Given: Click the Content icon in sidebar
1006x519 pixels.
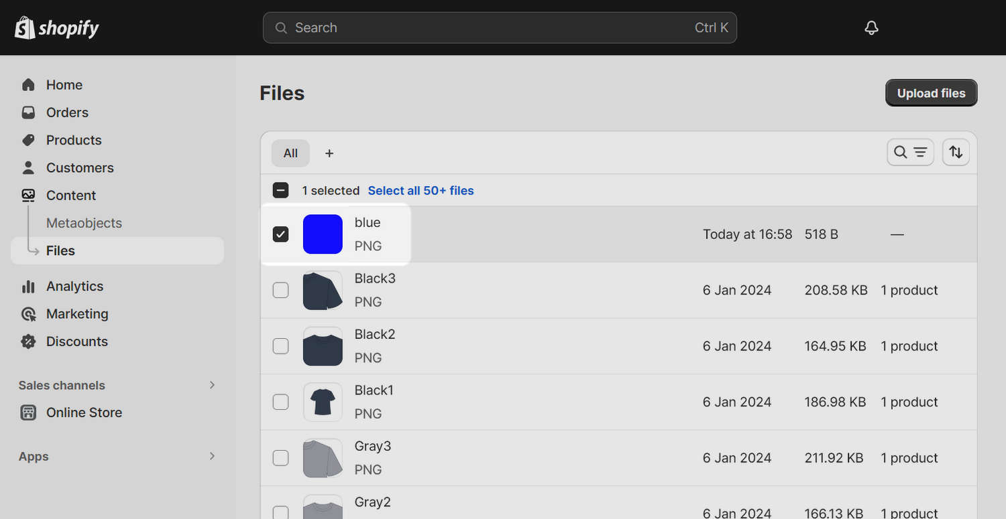Looking at the screenshot, I should (28, 195).
